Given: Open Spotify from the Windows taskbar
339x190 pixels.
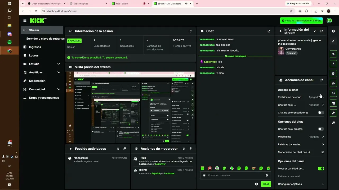Looking at the screenshot, I should pyautogui.click(x=10, y=42).
